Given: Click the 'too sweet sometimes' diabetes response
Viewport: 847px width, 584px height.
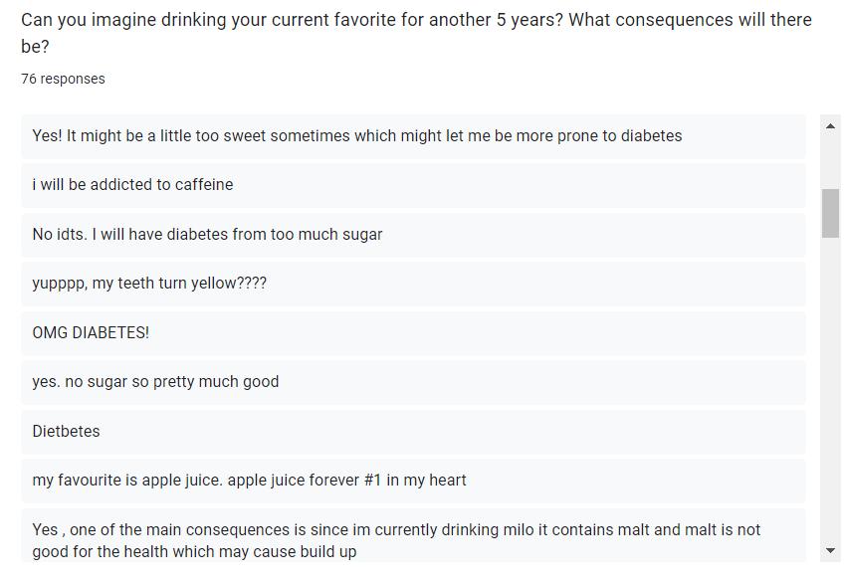Looking at the screenshot, I should click(413, 136).
